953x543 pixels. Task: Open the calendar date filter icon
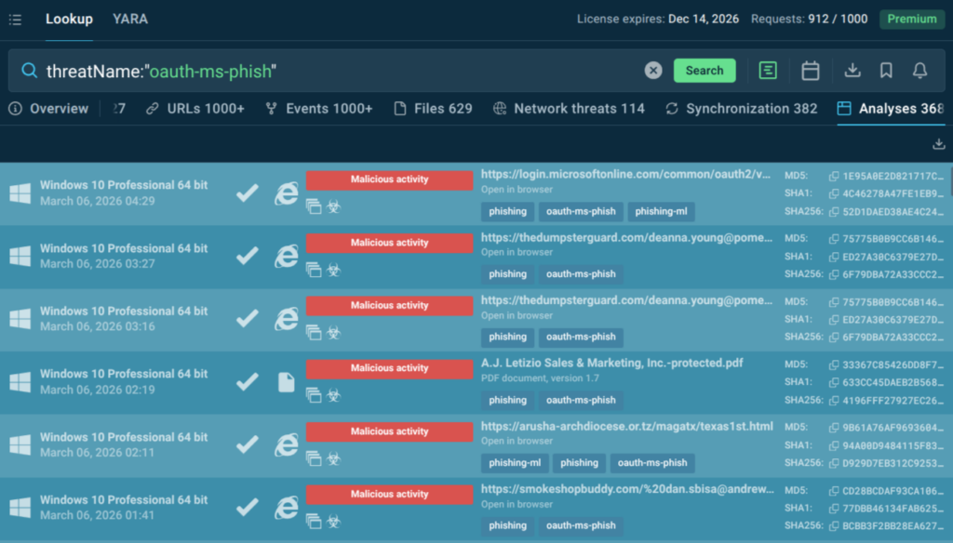point(810,71)
